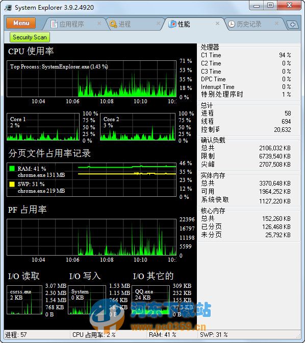Viewport: 305px width, 343px height.
Task: Click 'chrome.exe 131 MB' text
Action: 41,175
